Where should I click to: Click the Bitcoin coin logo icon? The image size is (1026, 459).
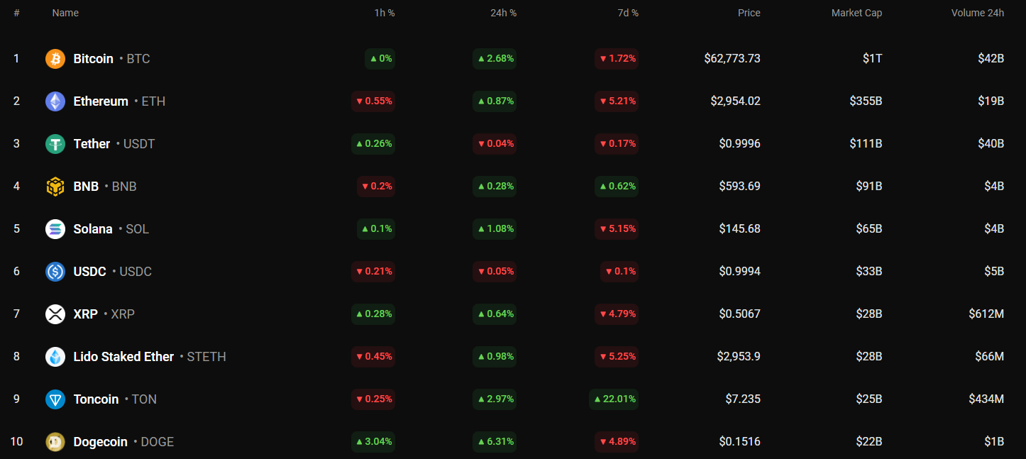point(55,59)
